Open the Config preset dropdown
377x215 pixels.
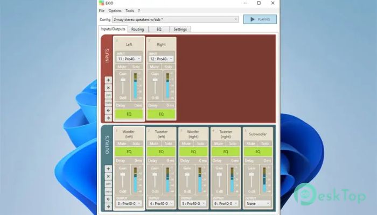(x=175, y=19)
